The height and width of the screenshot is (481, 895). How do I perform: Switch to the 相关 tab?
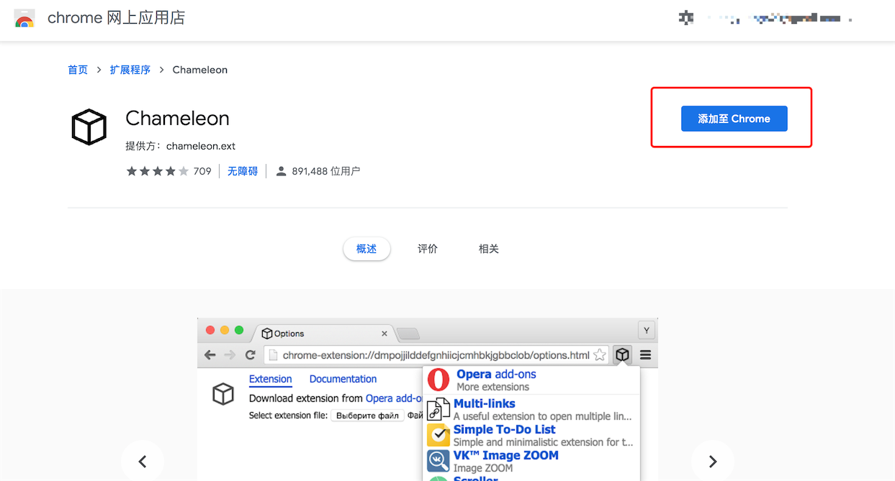click(x=489, y=249)
